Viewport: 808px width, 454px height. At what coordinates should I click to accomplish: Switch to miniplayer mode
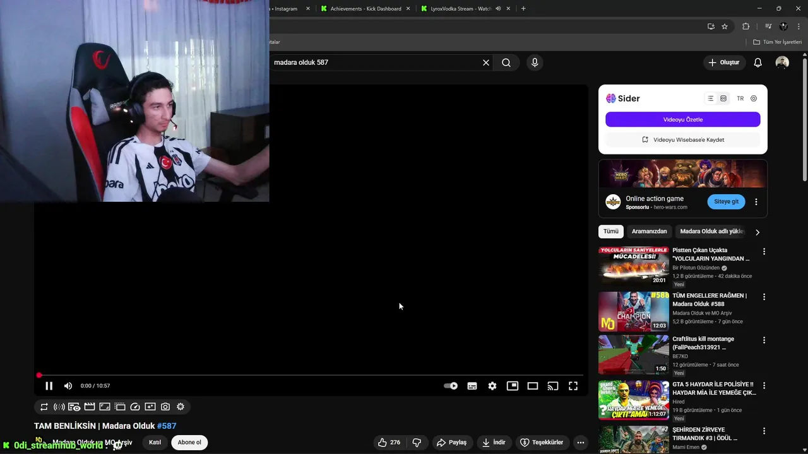[513, 386]
